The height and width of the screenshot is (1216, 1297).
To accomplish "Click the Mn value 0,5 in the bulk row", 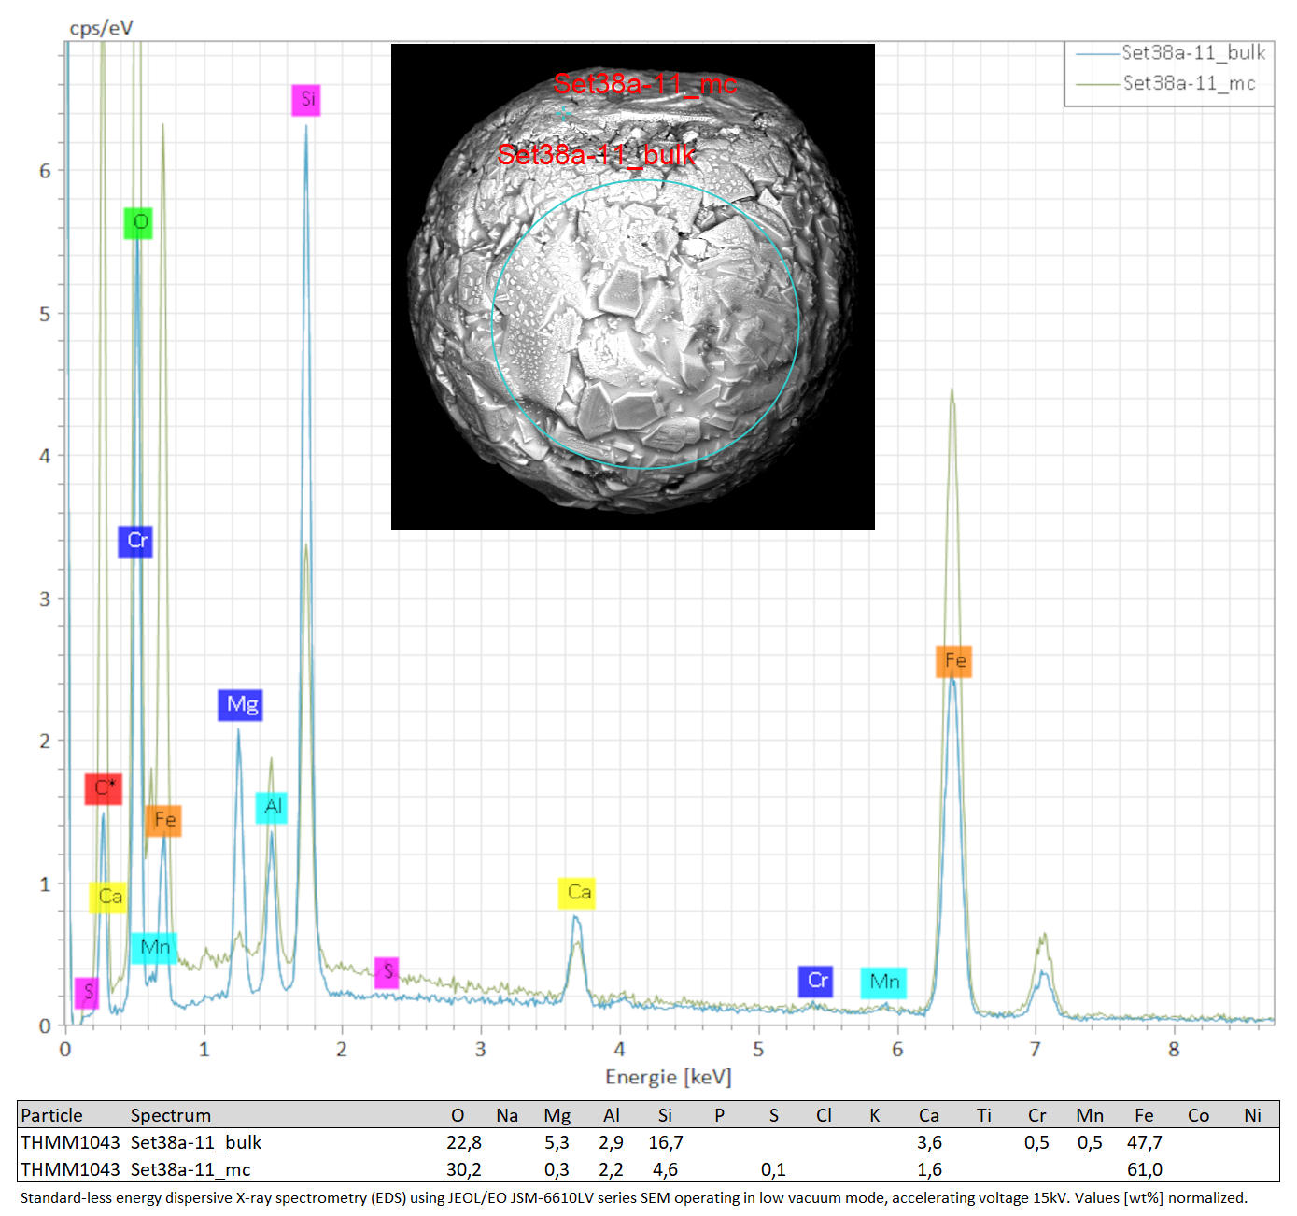I will click(1090, 1142).
